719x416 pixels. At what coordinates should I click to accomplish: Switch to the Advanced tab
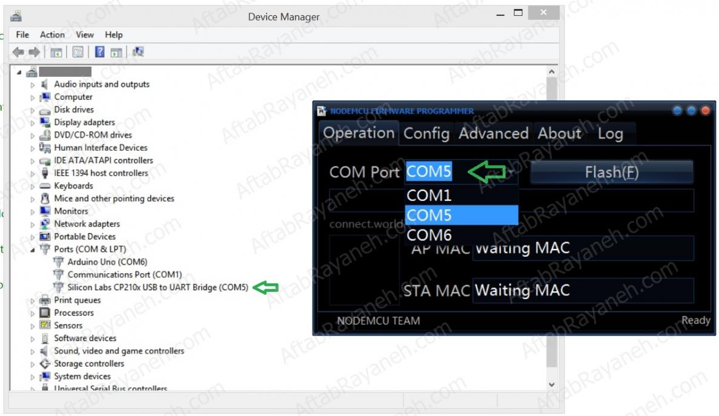point(493,134)
